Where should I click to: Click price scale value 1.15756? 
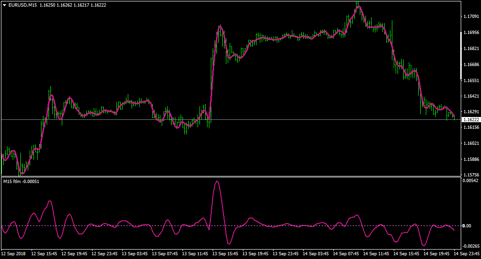coord(472,175)
